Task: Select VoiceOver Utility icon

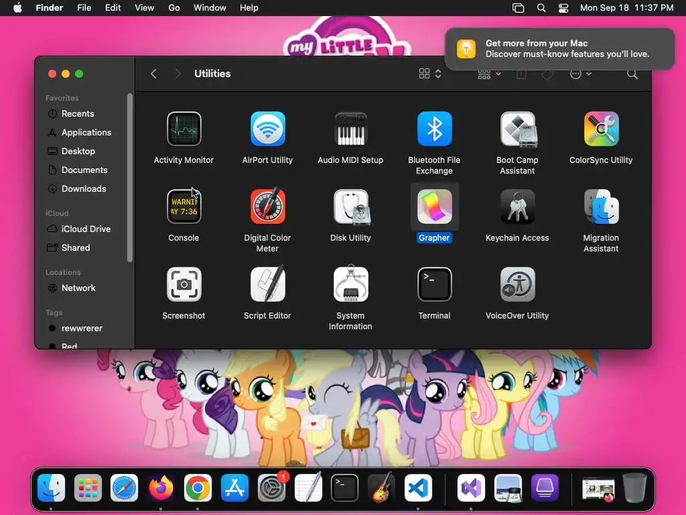Action: (518, 284)
